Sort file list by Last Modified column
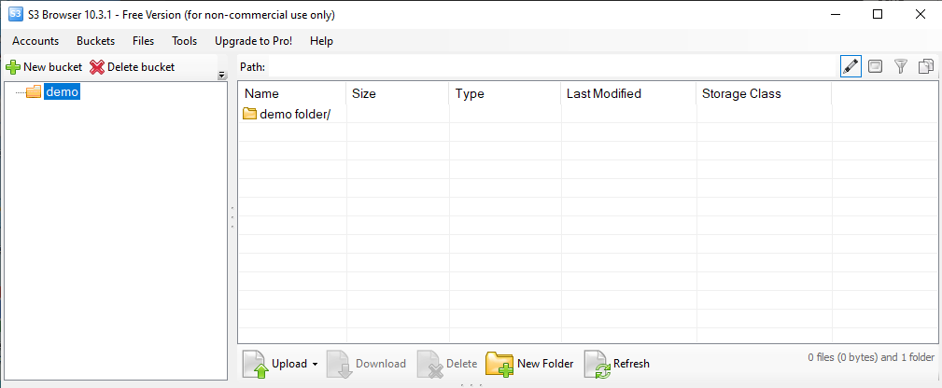Screen dimensions: 942x388 click(x=603, y=93)
